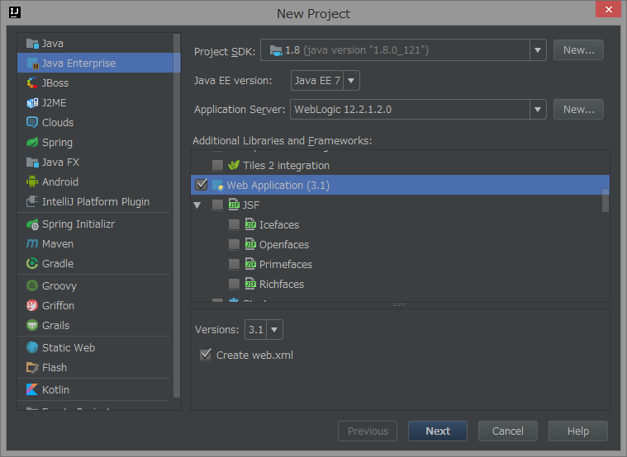
Task: Click the Java folder icon in sidebar
Action: (x=32, y=43)
